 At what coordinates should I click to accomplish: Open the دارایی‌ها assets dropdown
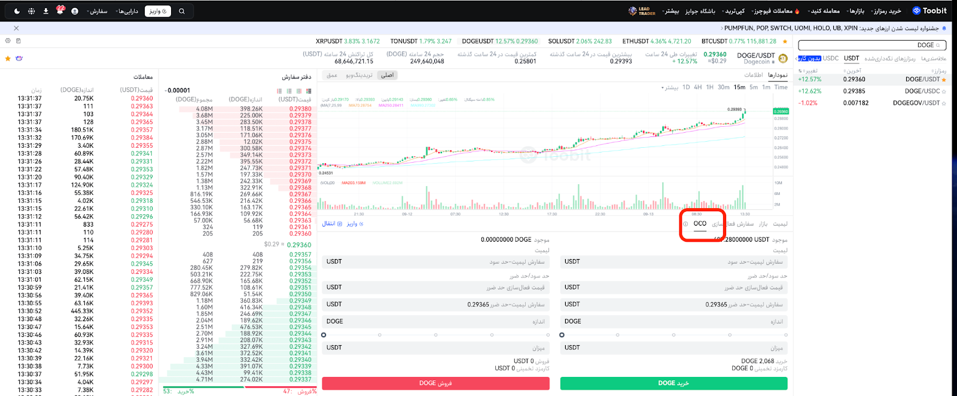tap(127, 11)
